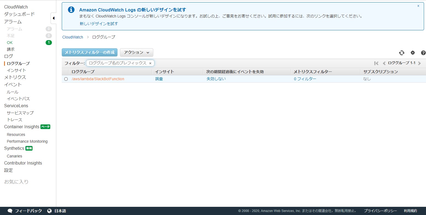Click the globe language icon
The height and width of the screenshot is (215, 426).
(49, 211)
